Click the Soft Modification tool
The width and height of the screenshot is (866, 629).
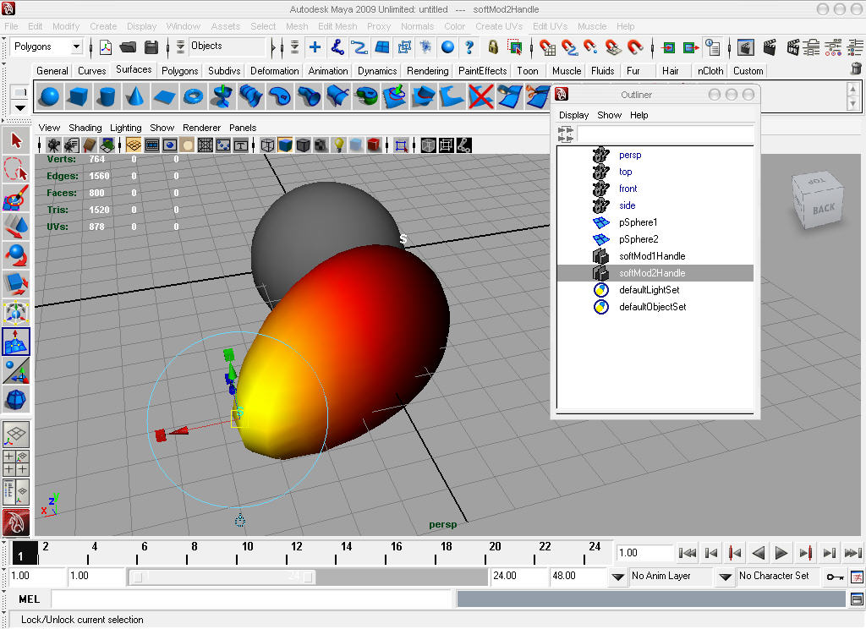click(x=16, y=342)
